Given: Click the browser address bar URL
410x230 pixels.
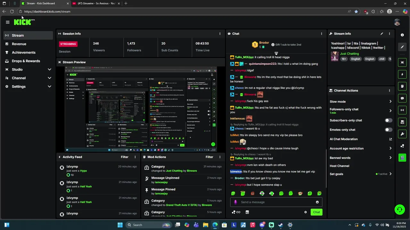Looking at the screenshot, I should pos(47,11).
